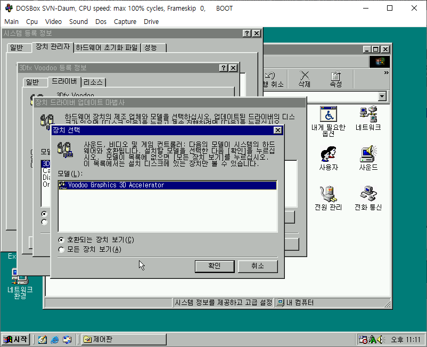
Task: Switch to 드라이버 tab in 3Dfx Voodoo dialog
Action: click(x=64, y=81)
